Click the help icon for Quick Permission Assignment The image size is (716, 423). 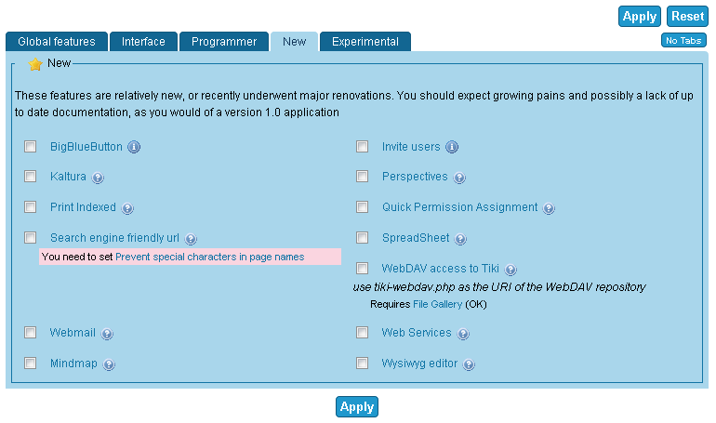pyautogui.click(x=549, y=208)
